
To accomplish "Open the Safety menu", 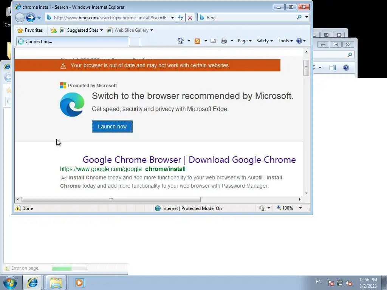I will click(x=265, y=41).
